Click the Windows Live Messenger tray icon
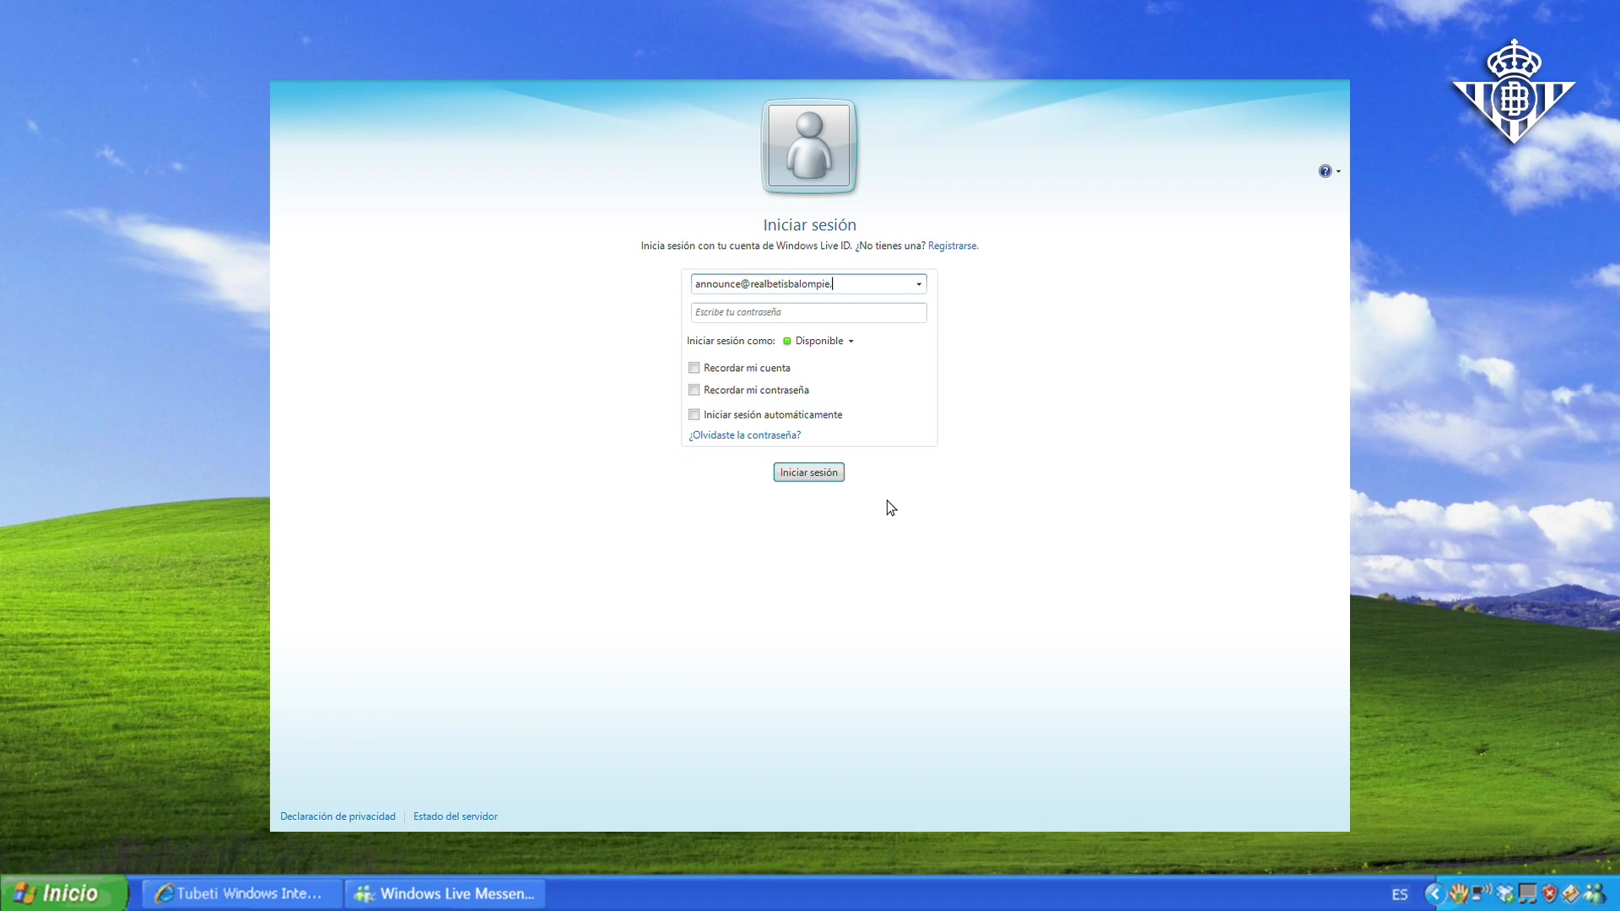 1595,893
